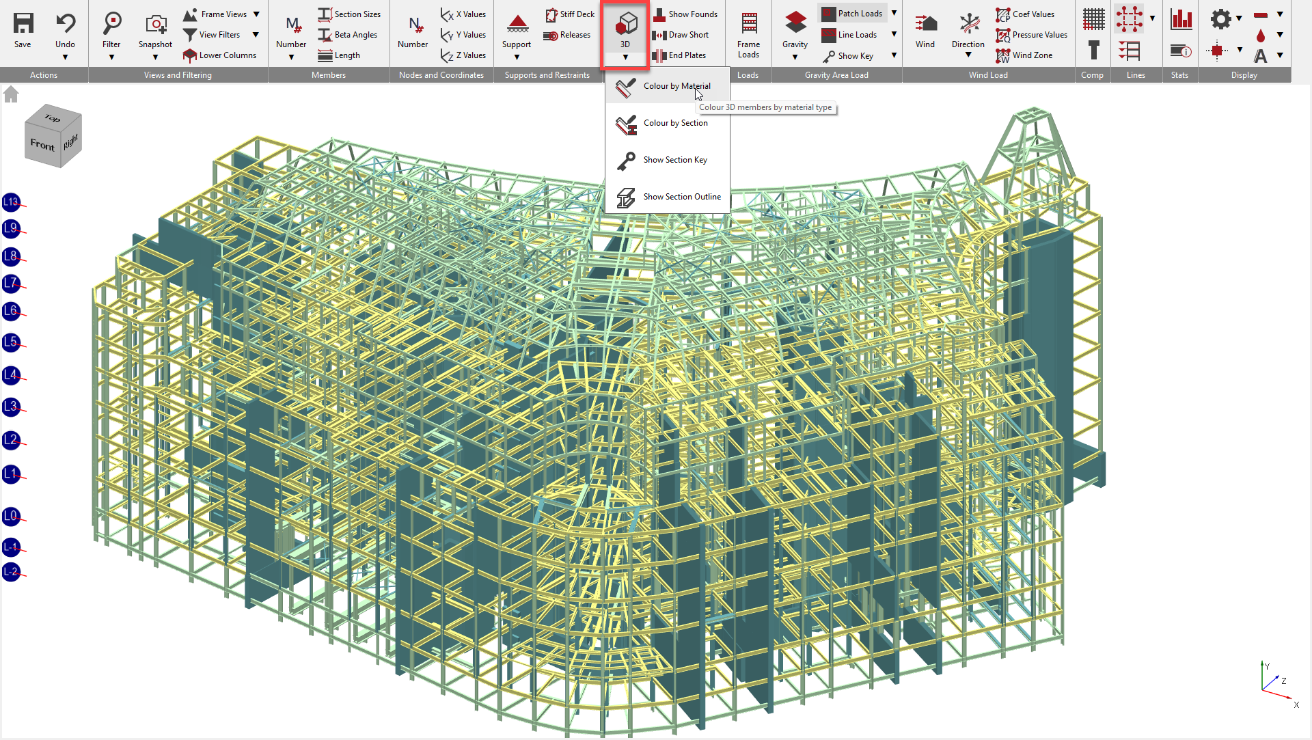Click the member info icon under Stats
The width and height of the screenshot is (1312, 740).
point(1181,51)
